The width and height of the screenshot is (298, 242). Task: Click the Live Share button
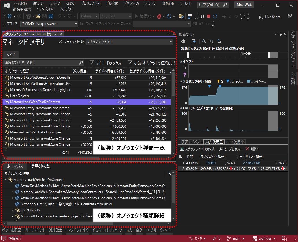tap(270, 17)
